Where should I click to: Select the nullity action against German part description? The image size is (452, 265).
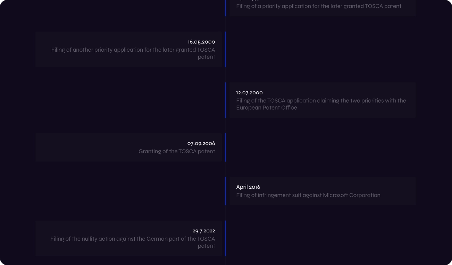point(133,242)
